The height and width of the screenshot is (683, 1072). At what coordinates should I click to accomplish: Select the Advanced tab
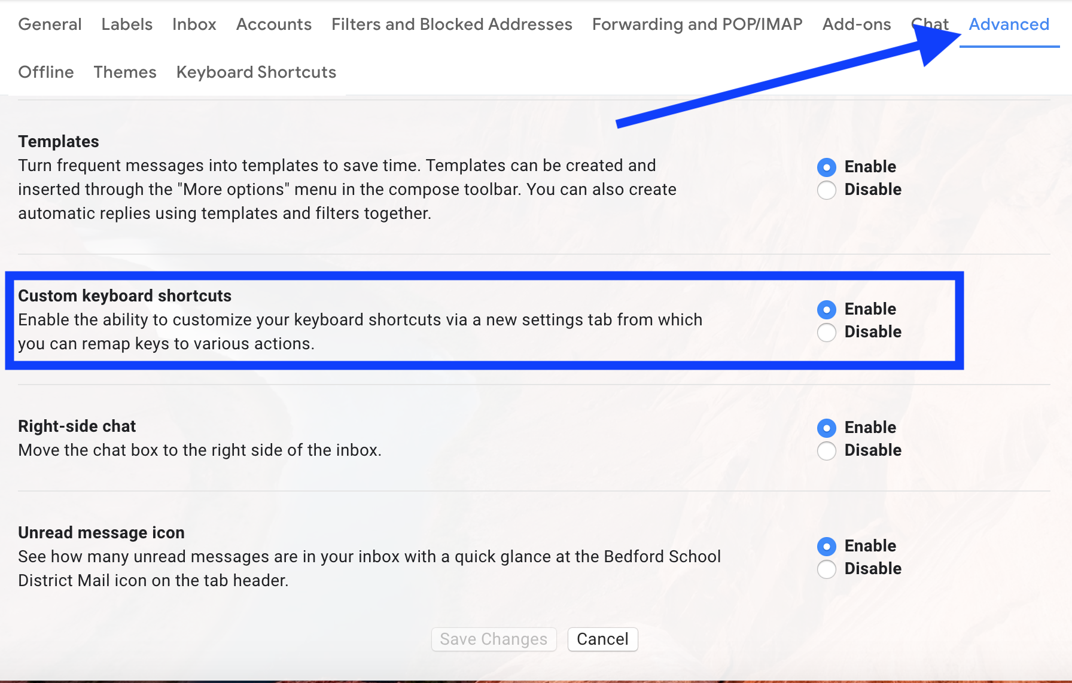[1009, 25]
